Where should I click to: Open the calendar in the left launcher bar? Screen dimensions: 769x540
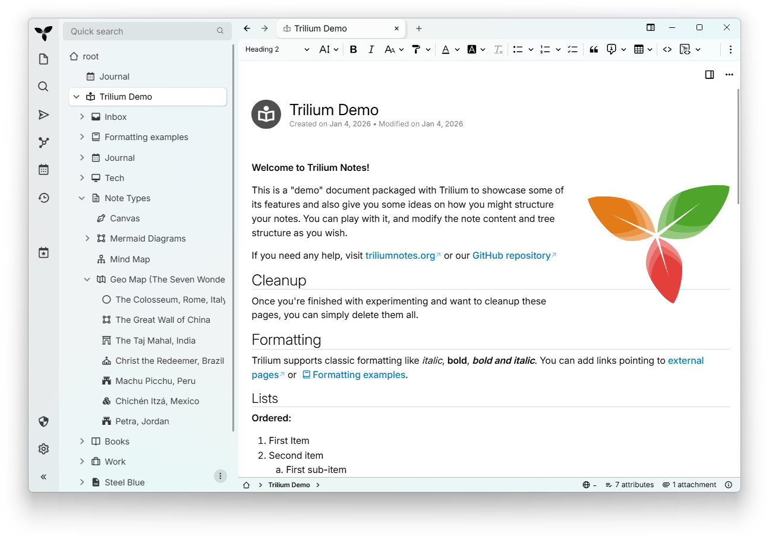pyautogui.click(x=43, y=170)
